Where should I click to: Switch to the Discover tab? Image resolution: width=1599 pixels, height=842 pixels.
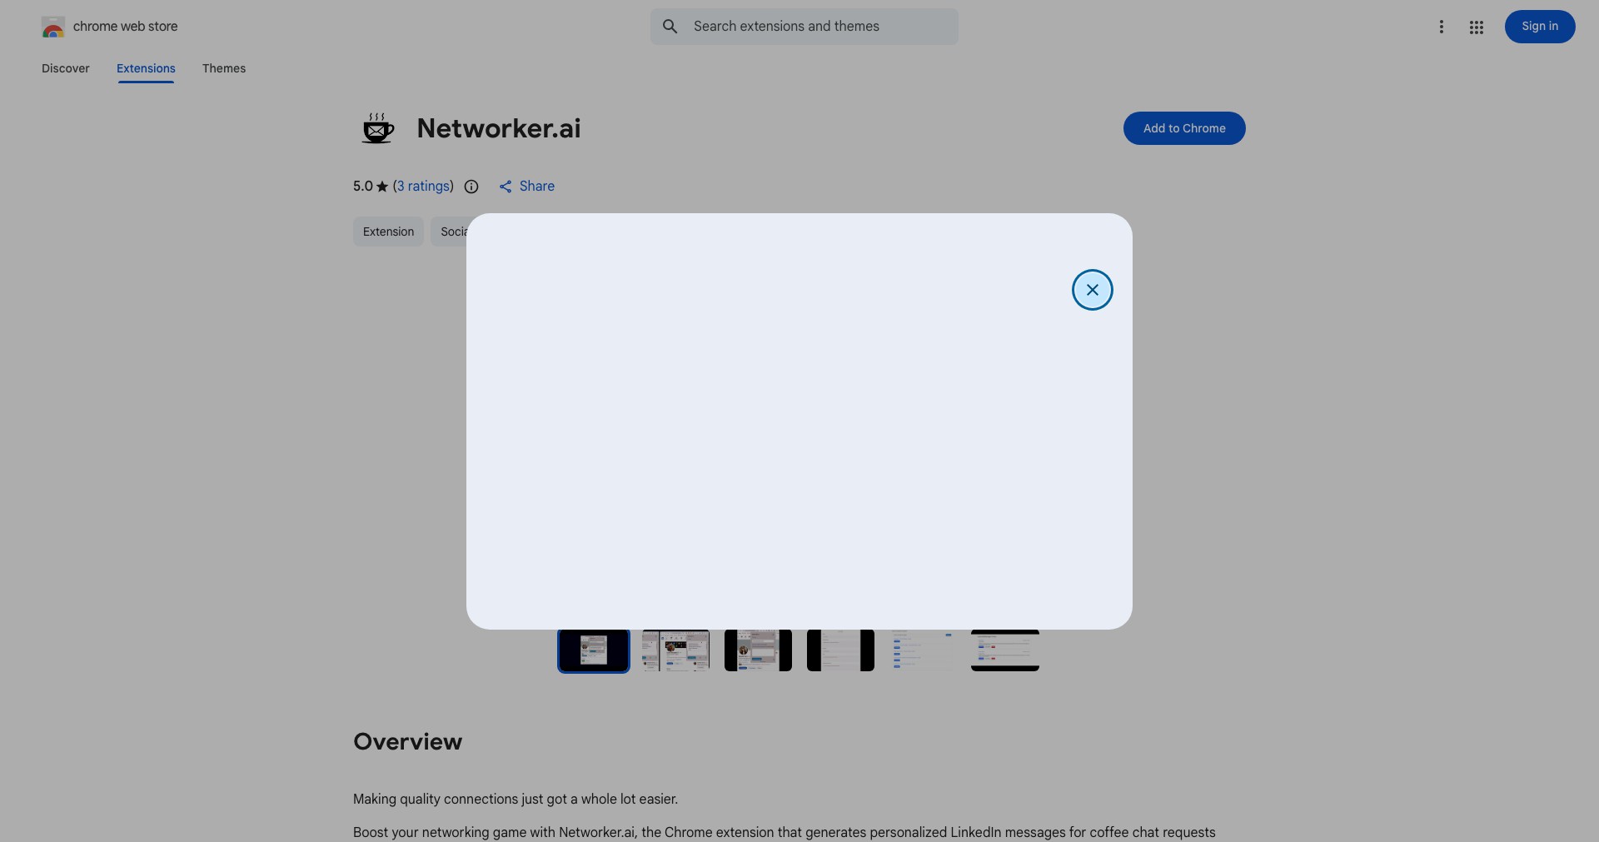tap(66, 68)
